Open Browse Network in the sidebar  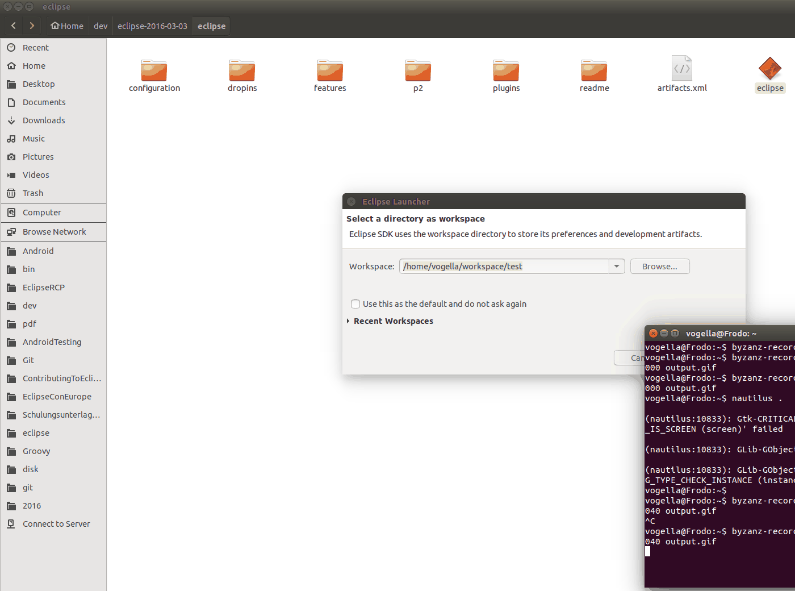pos(53,232)
